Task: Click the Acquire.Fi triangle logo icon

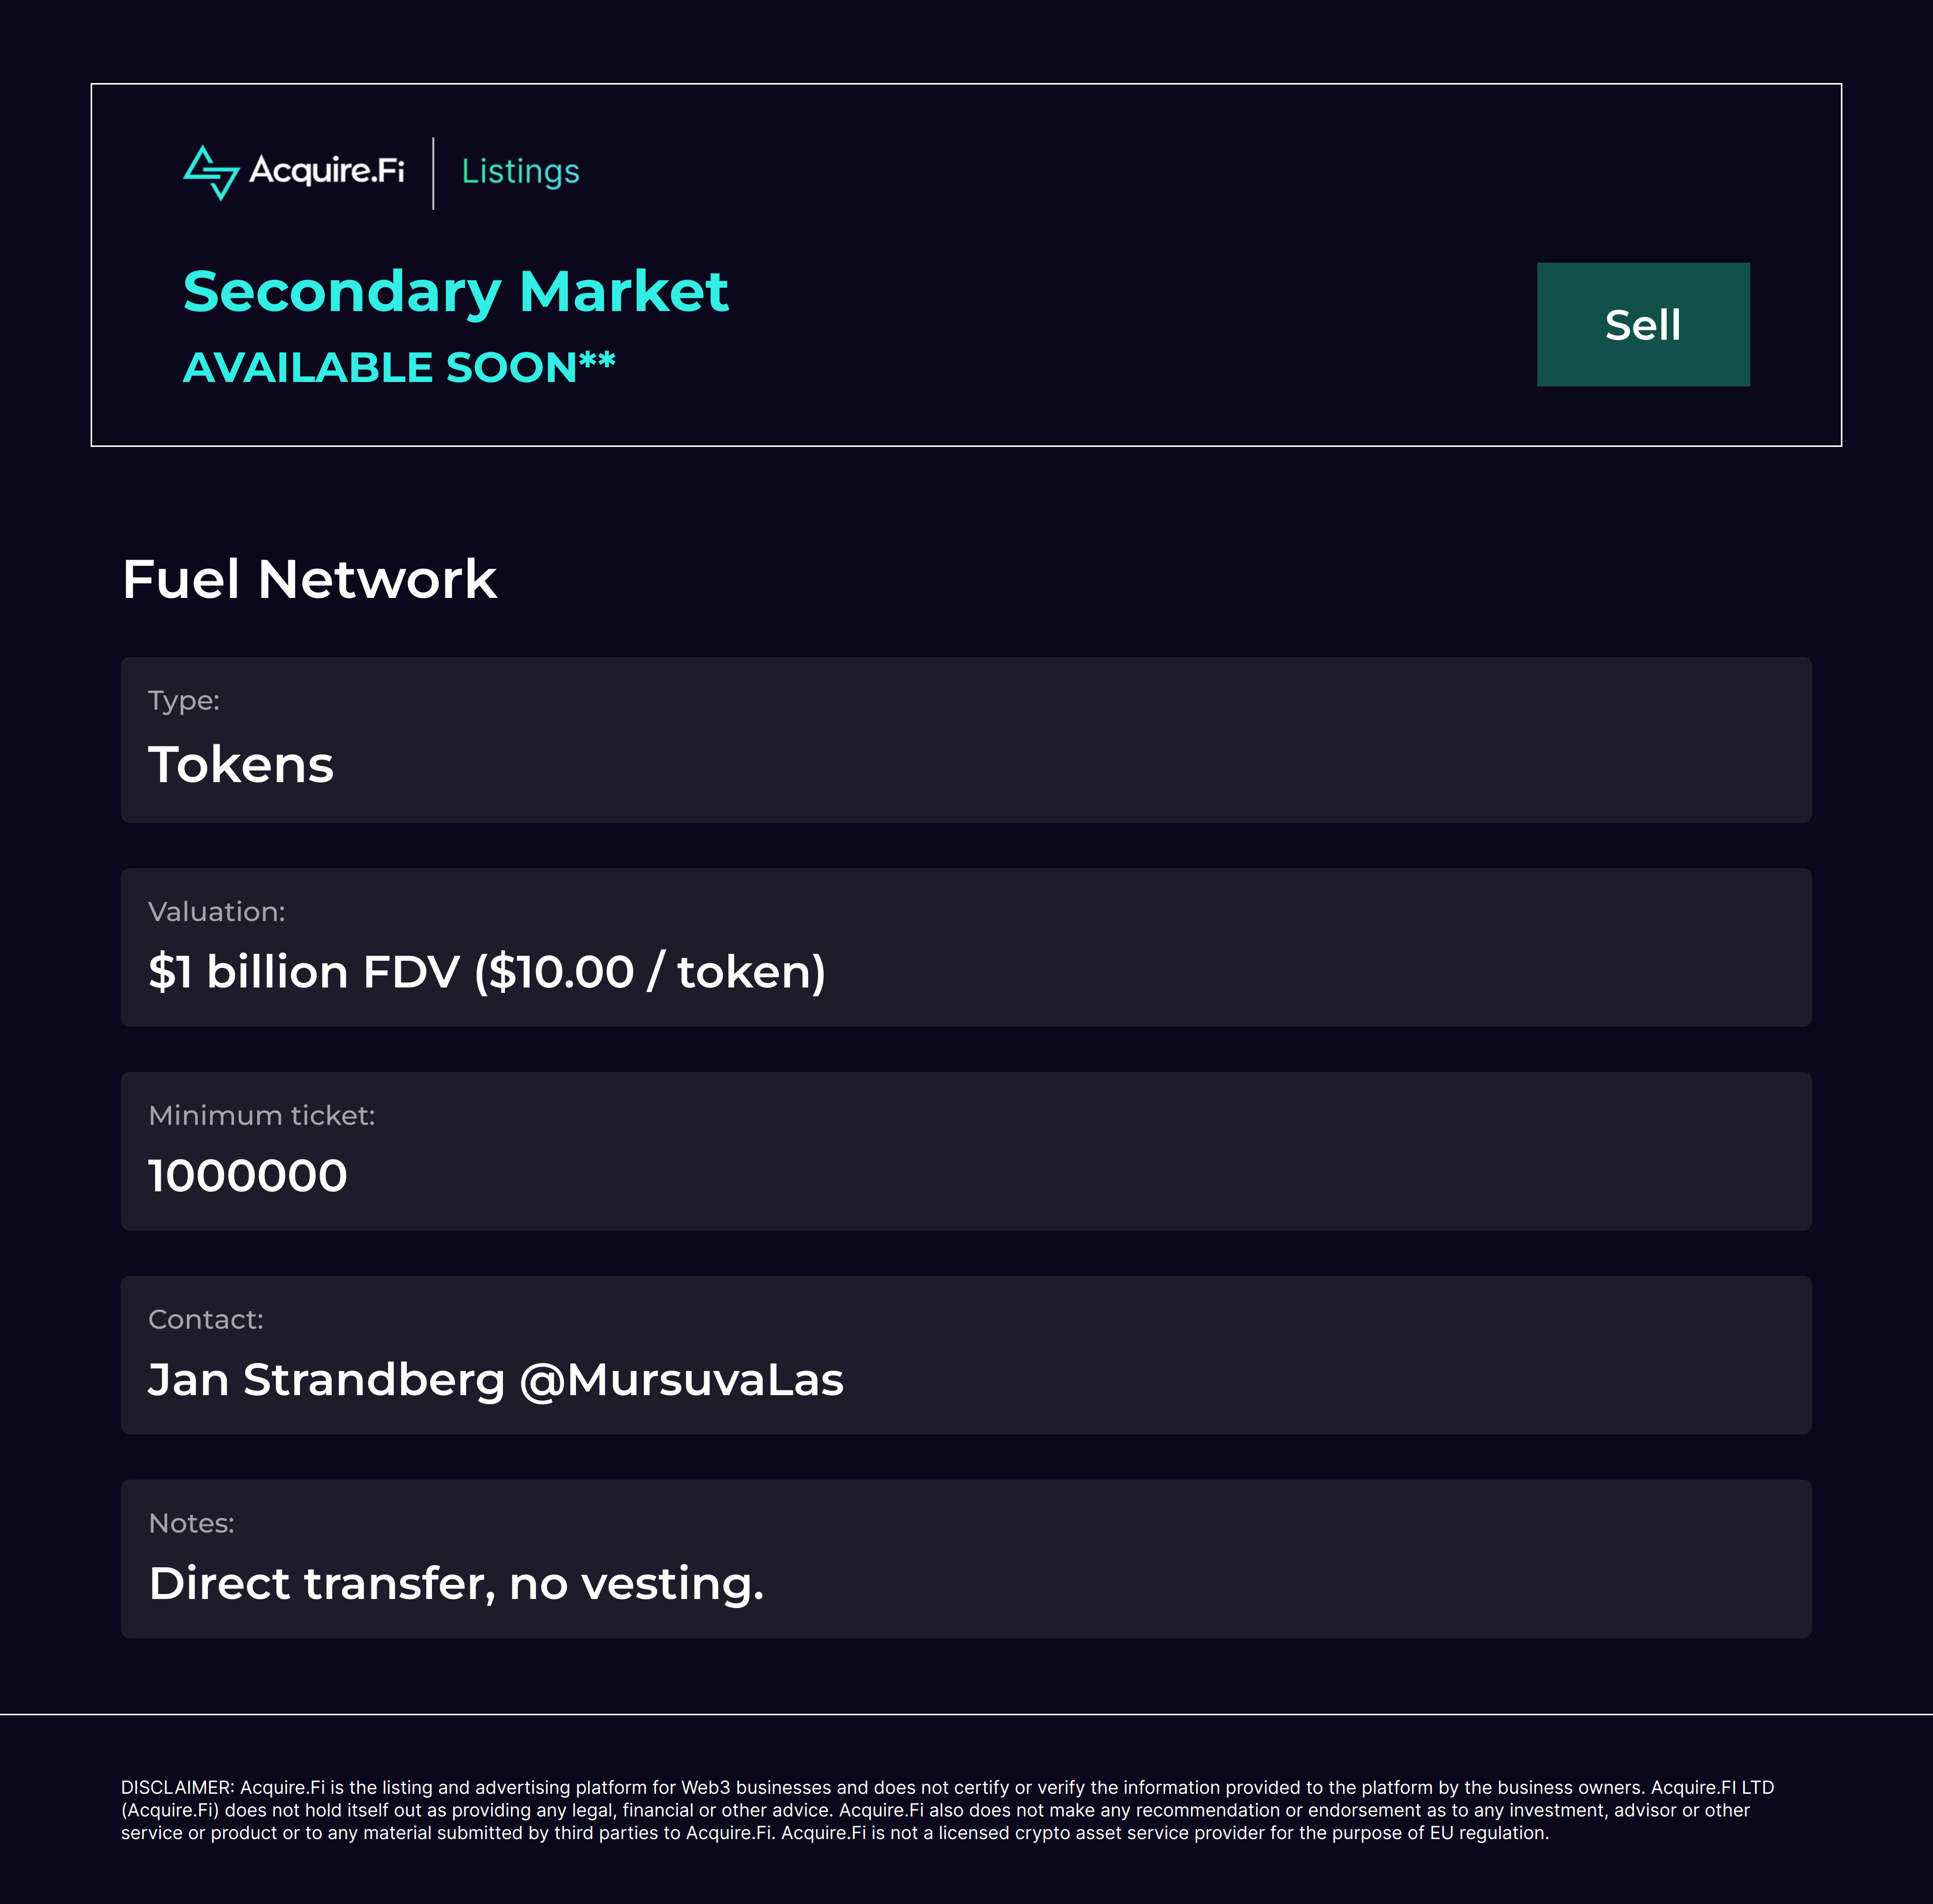Action: pos(211,173)
